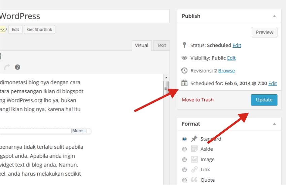Click the post title field containing WordPress
The image size is (286, 185).
(x=85, y=16)
